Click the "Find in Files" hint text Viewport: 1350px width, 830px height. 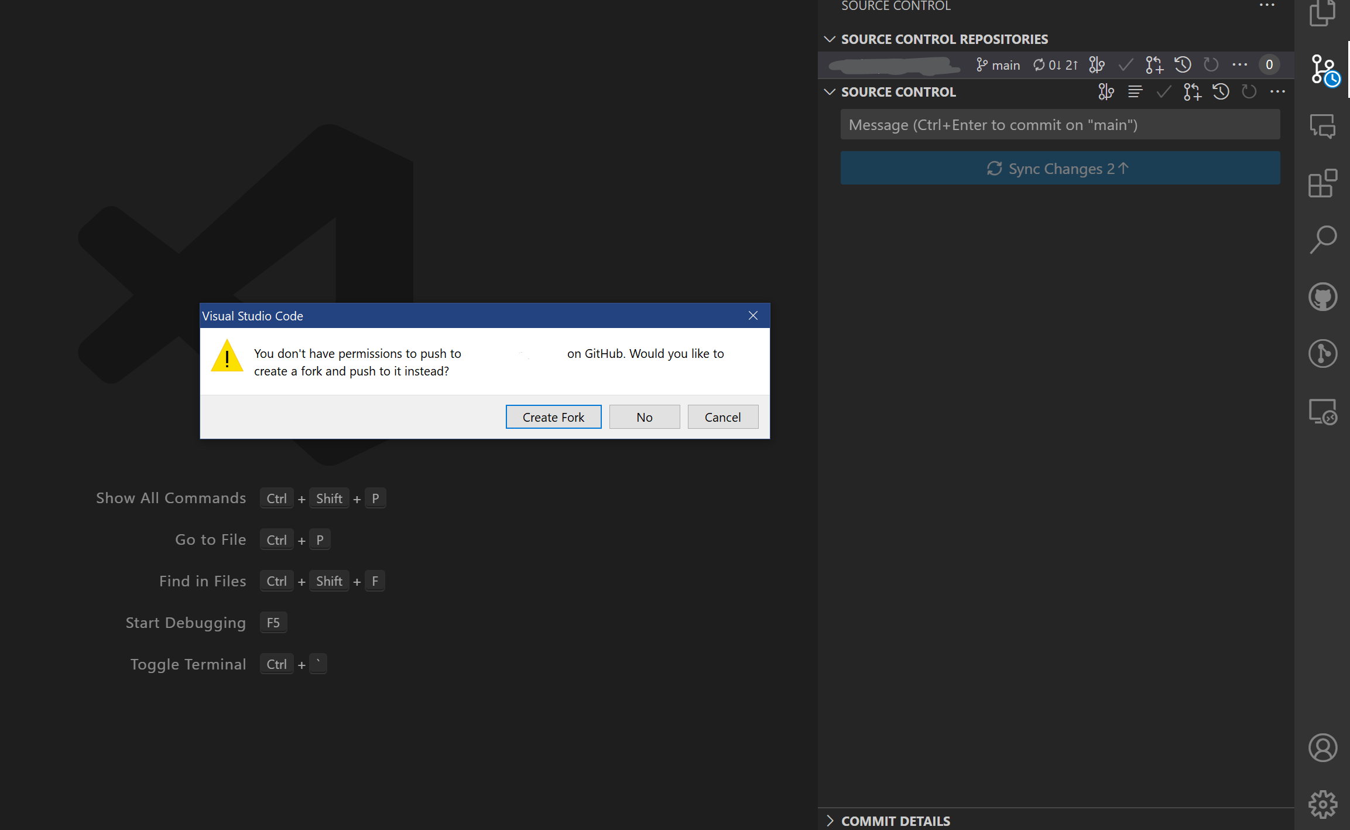[203, 581]
